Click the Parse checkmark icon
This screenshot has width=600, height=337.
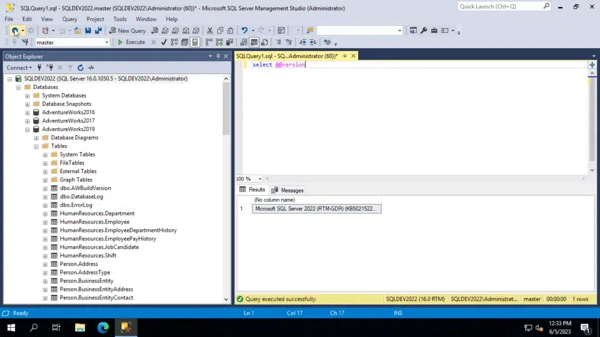164,42
